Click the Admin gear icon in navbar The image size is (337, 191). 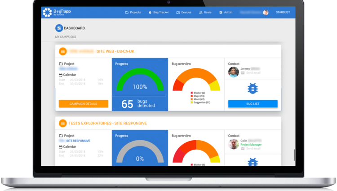[221, 13]
